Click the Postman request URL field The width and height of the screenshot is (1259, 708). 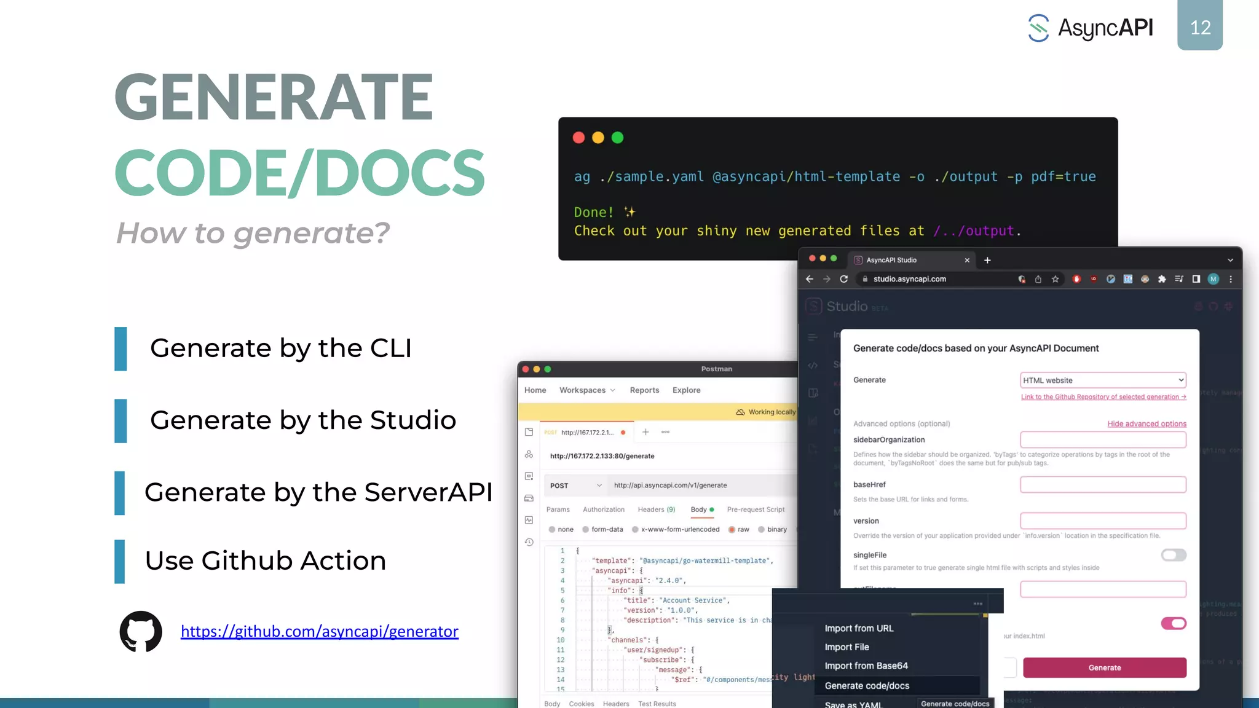[703, 486]
